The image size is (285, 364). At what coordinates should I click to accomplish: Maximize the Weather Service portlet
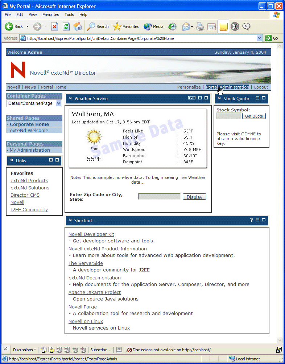coord(206,98)
